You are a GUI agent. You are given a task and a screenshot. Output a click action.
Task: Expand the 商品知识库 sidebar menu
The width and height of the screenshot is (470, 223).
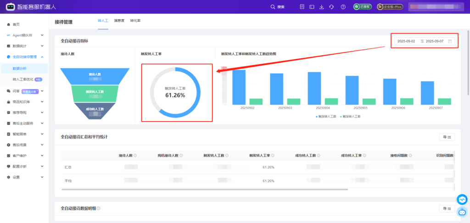pos(42,101)
